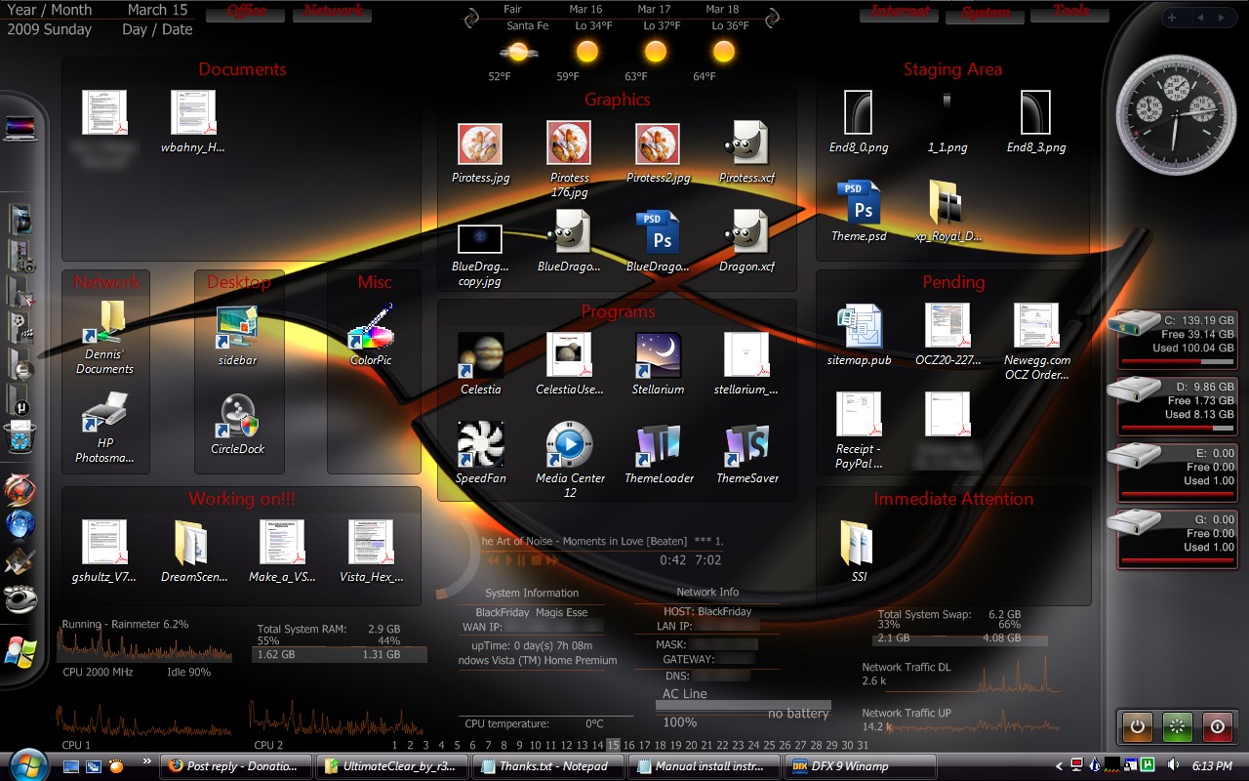
Task: Click the GIMP icon in left dock
Action: click(x=20, y=597)
